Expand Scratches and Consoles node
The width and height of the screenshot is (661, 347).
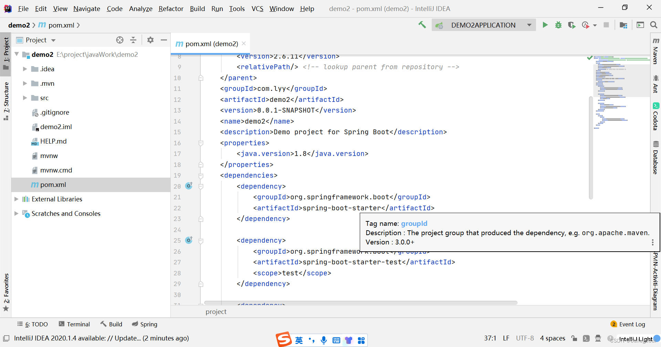[x=16, y=213]
